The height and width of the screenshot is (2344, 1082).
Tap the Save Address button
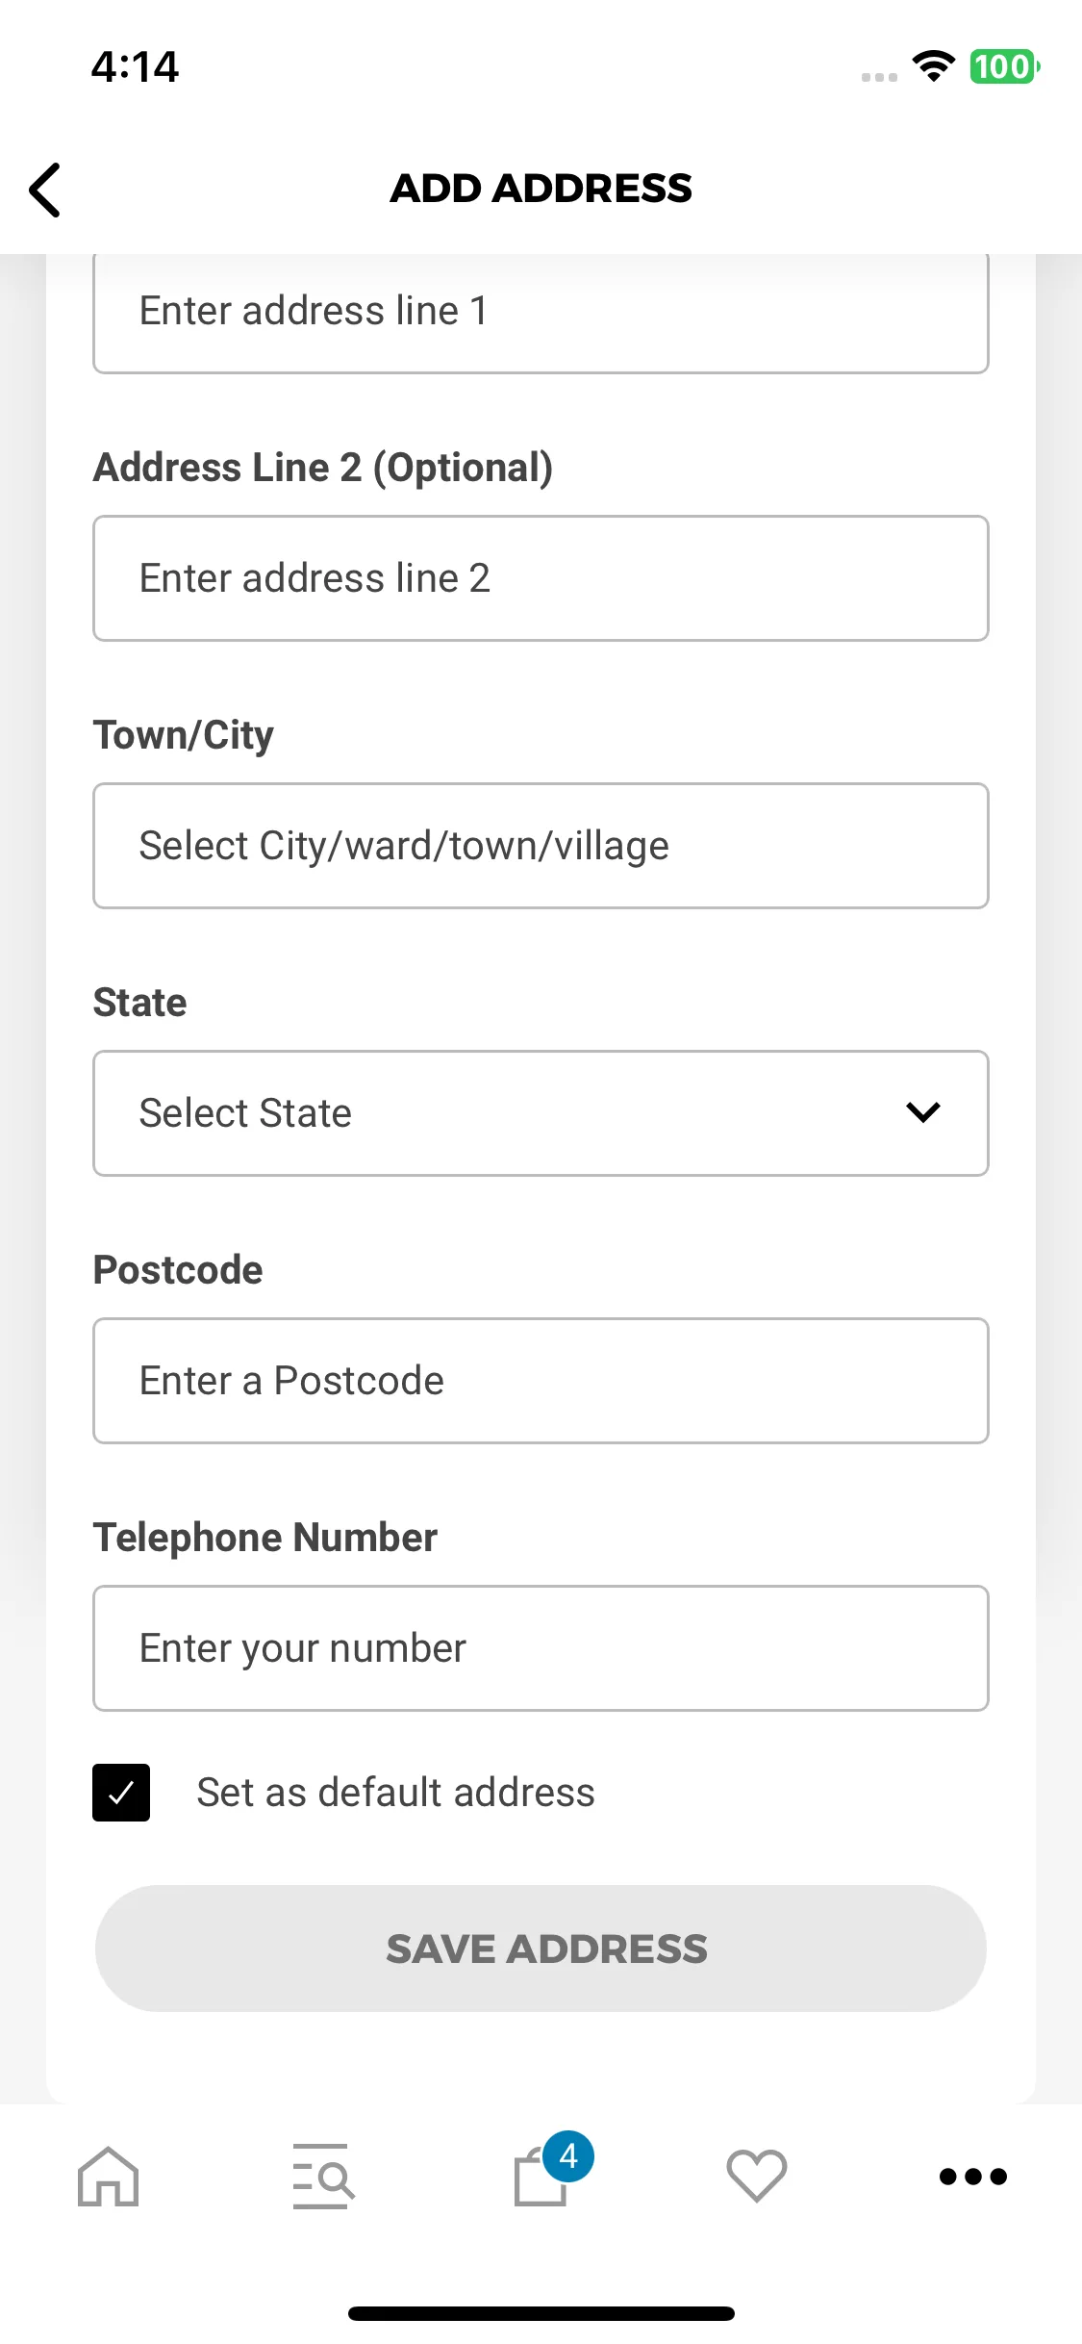click(x=541, y=1949)
